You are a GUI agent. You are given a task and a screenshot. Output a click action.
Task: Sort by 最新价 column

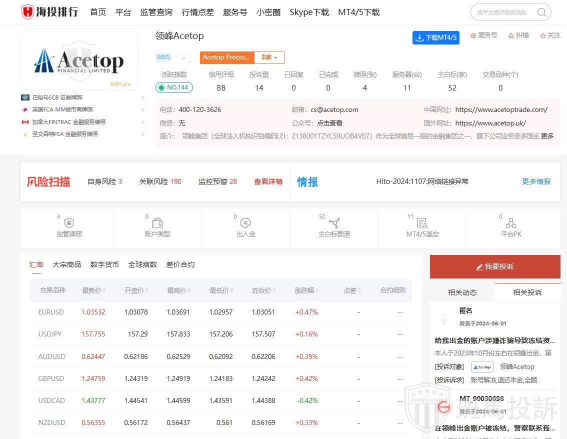pyautogui.click(x=94, y=290)
